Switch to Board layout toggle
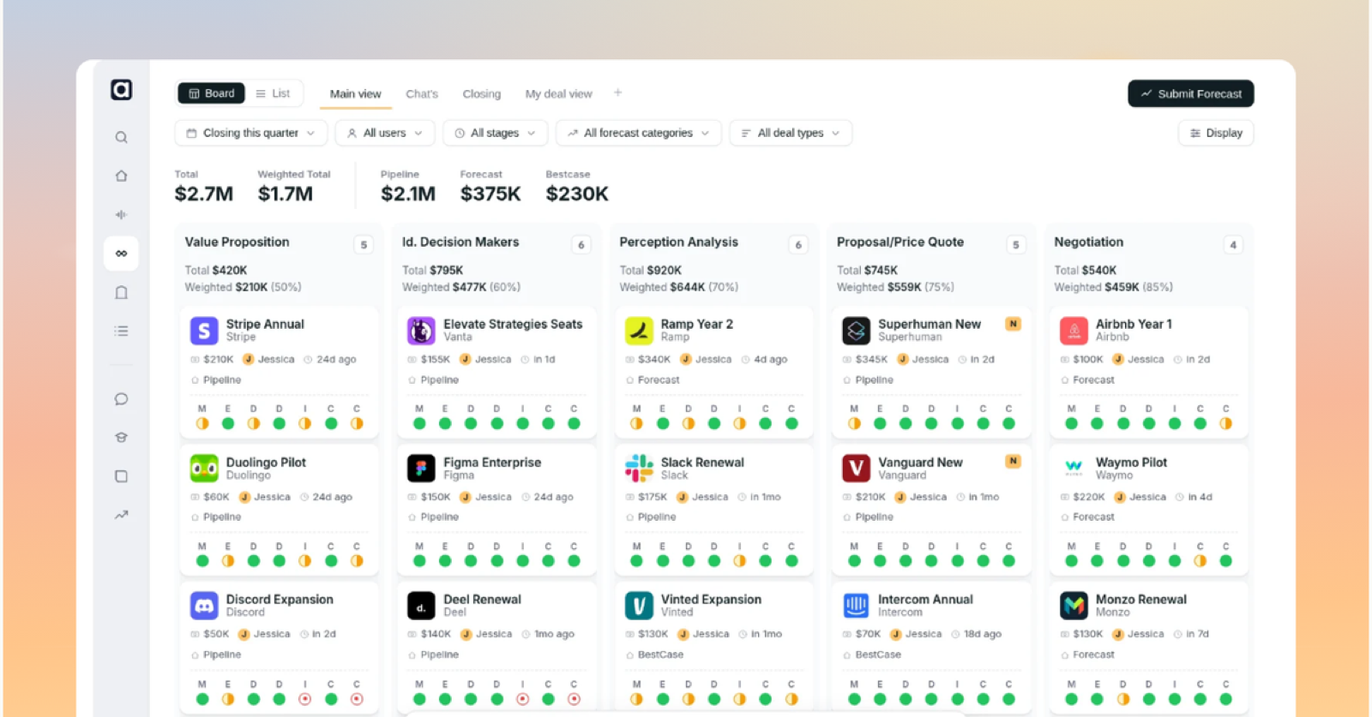The width and height of the screenshot is (1372, 717). tap(211, 93)
